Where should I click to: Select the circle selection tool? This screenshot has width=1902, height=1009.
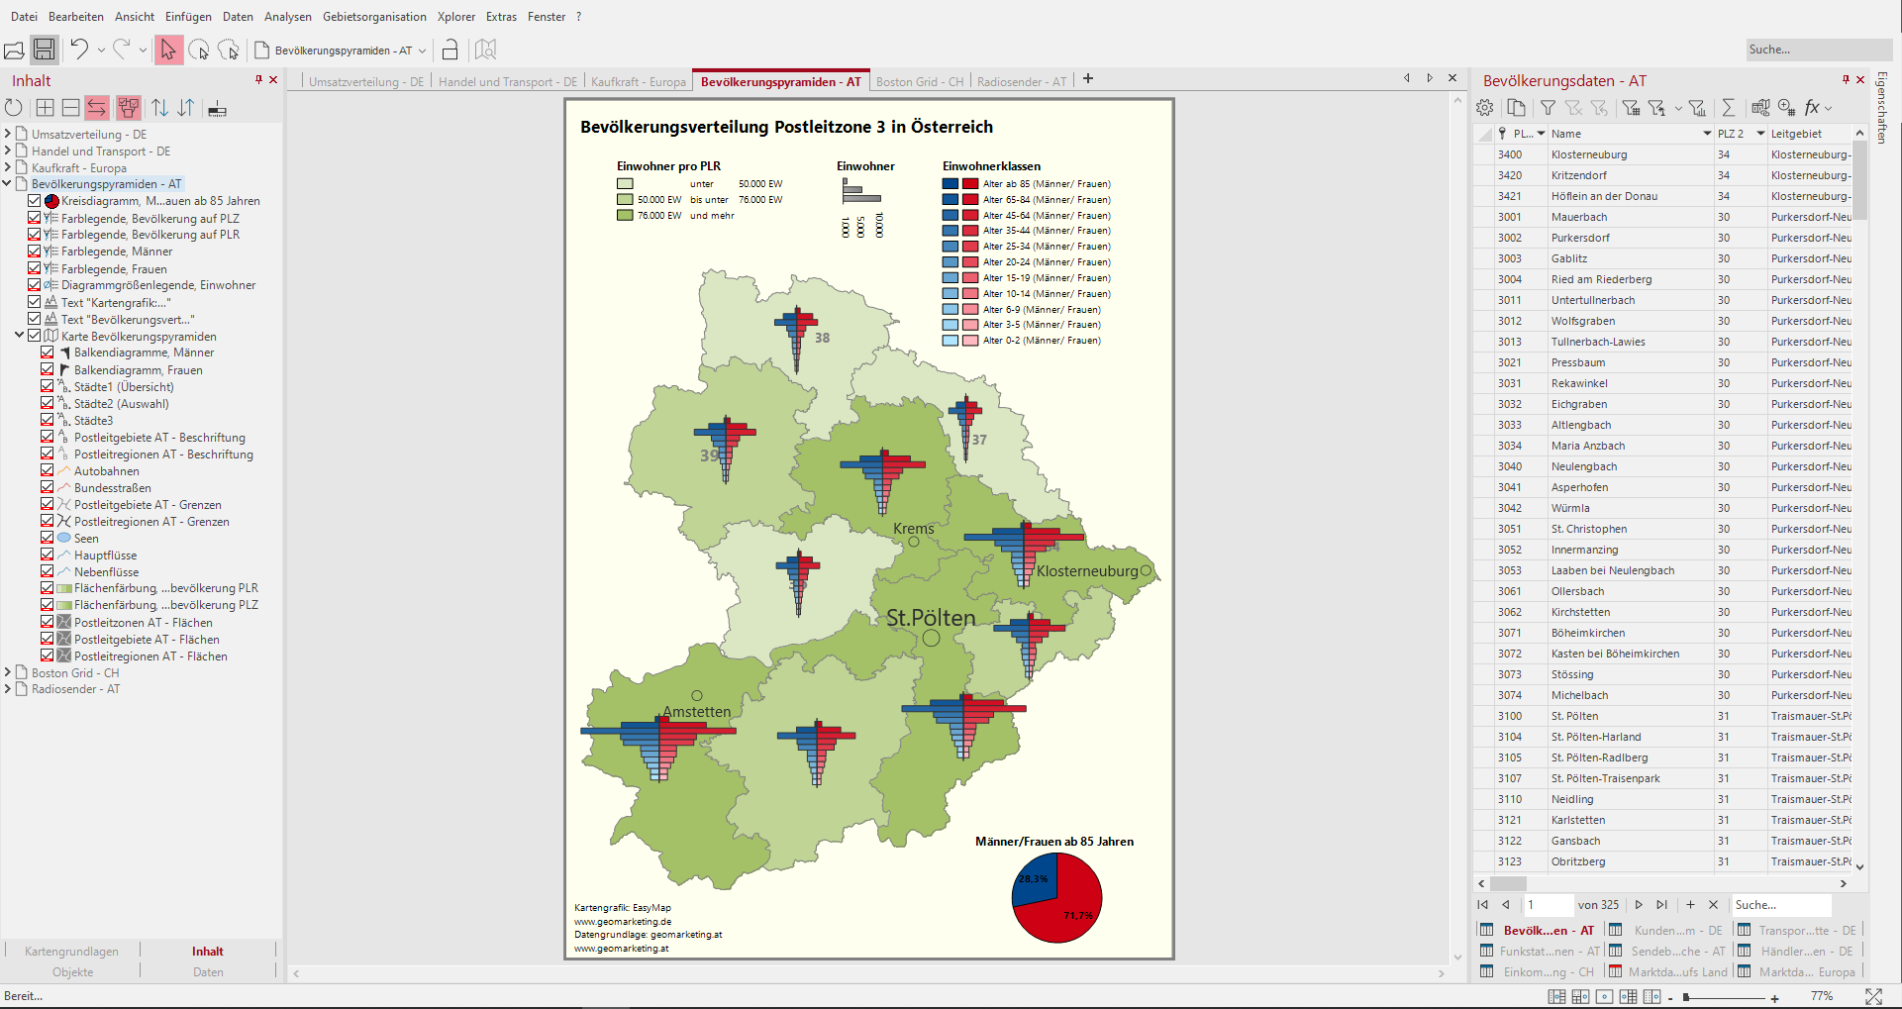(199, 50)
